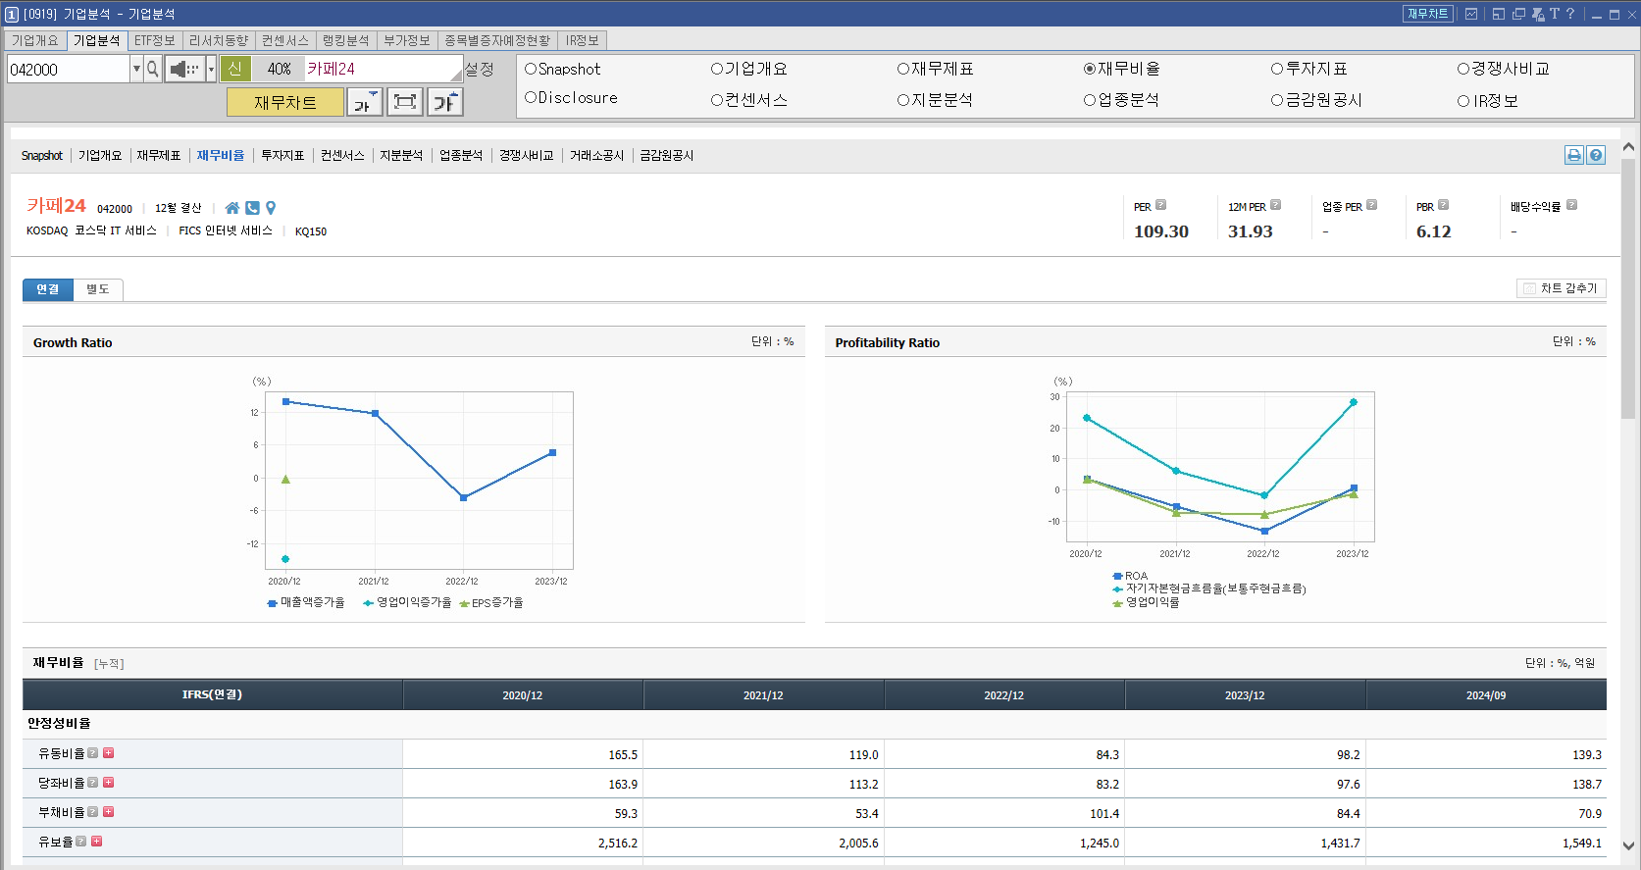Click the stock search magnifier icon
The width and height of the screenshot is (1641, 870).
153,69
